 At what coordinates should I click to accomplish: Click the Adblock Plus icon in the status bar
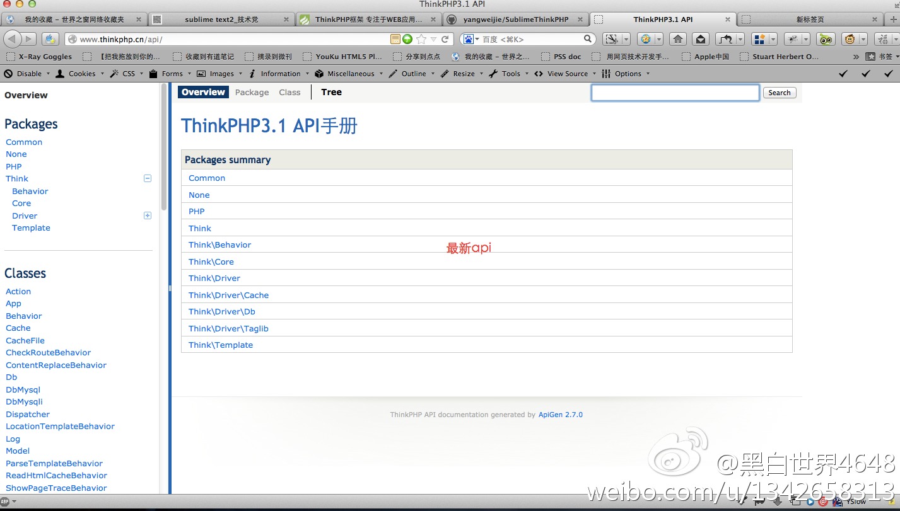click(5, 502)
